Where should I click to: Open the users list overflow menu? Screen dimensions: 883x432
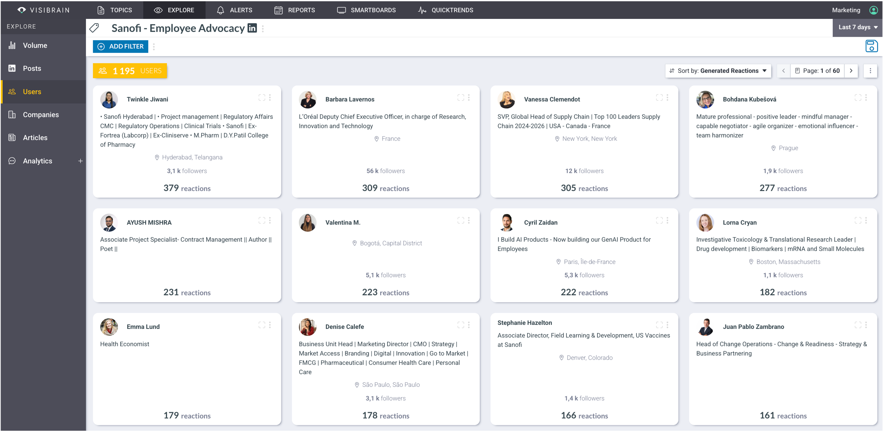tap(870, 71)
